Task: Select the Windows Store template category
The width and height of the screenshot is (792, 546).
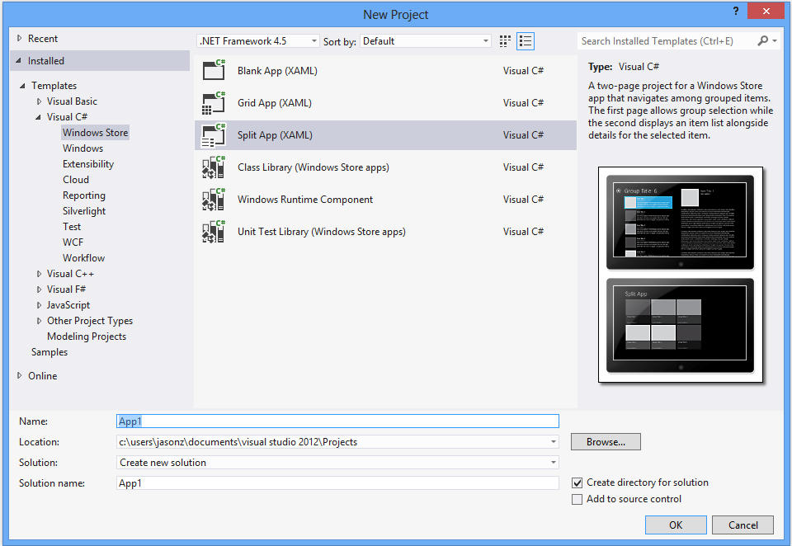Action: click(x=95, y=132)
